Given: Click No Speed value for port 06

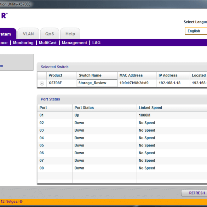Looking at the screenshot, I should click(x=147, y=153).
